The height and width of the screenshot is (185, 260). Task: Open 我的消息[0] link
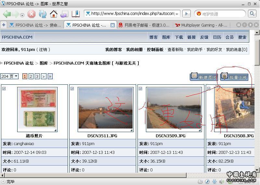237,50
